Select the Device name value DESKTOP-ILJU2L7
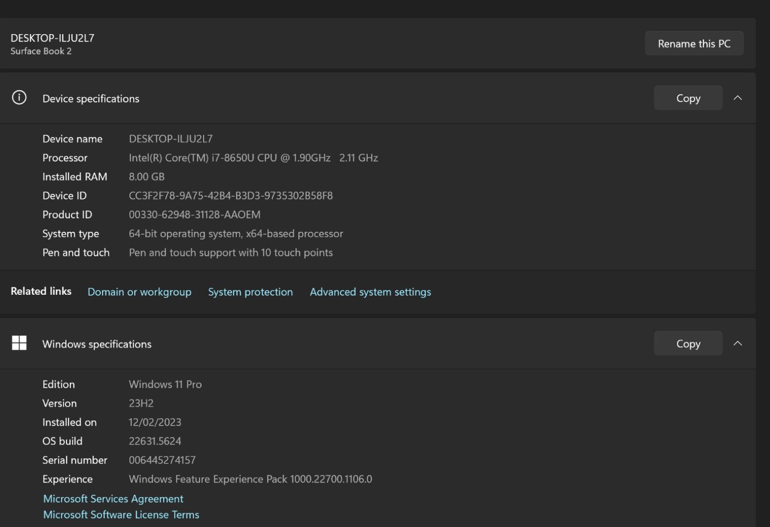This screenshot has width=770, height=527. tap(171, 139)
